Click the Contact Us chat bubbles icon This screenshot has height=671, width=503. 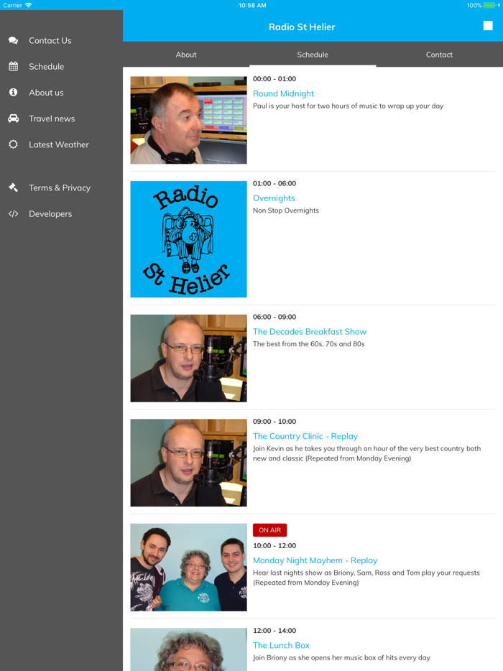13,41
